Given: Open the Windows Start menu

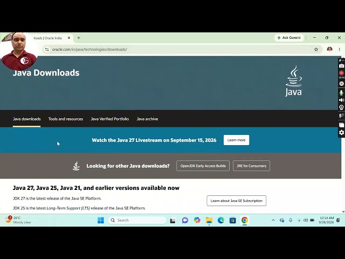Looking at the screenshot, I should 101,220.
